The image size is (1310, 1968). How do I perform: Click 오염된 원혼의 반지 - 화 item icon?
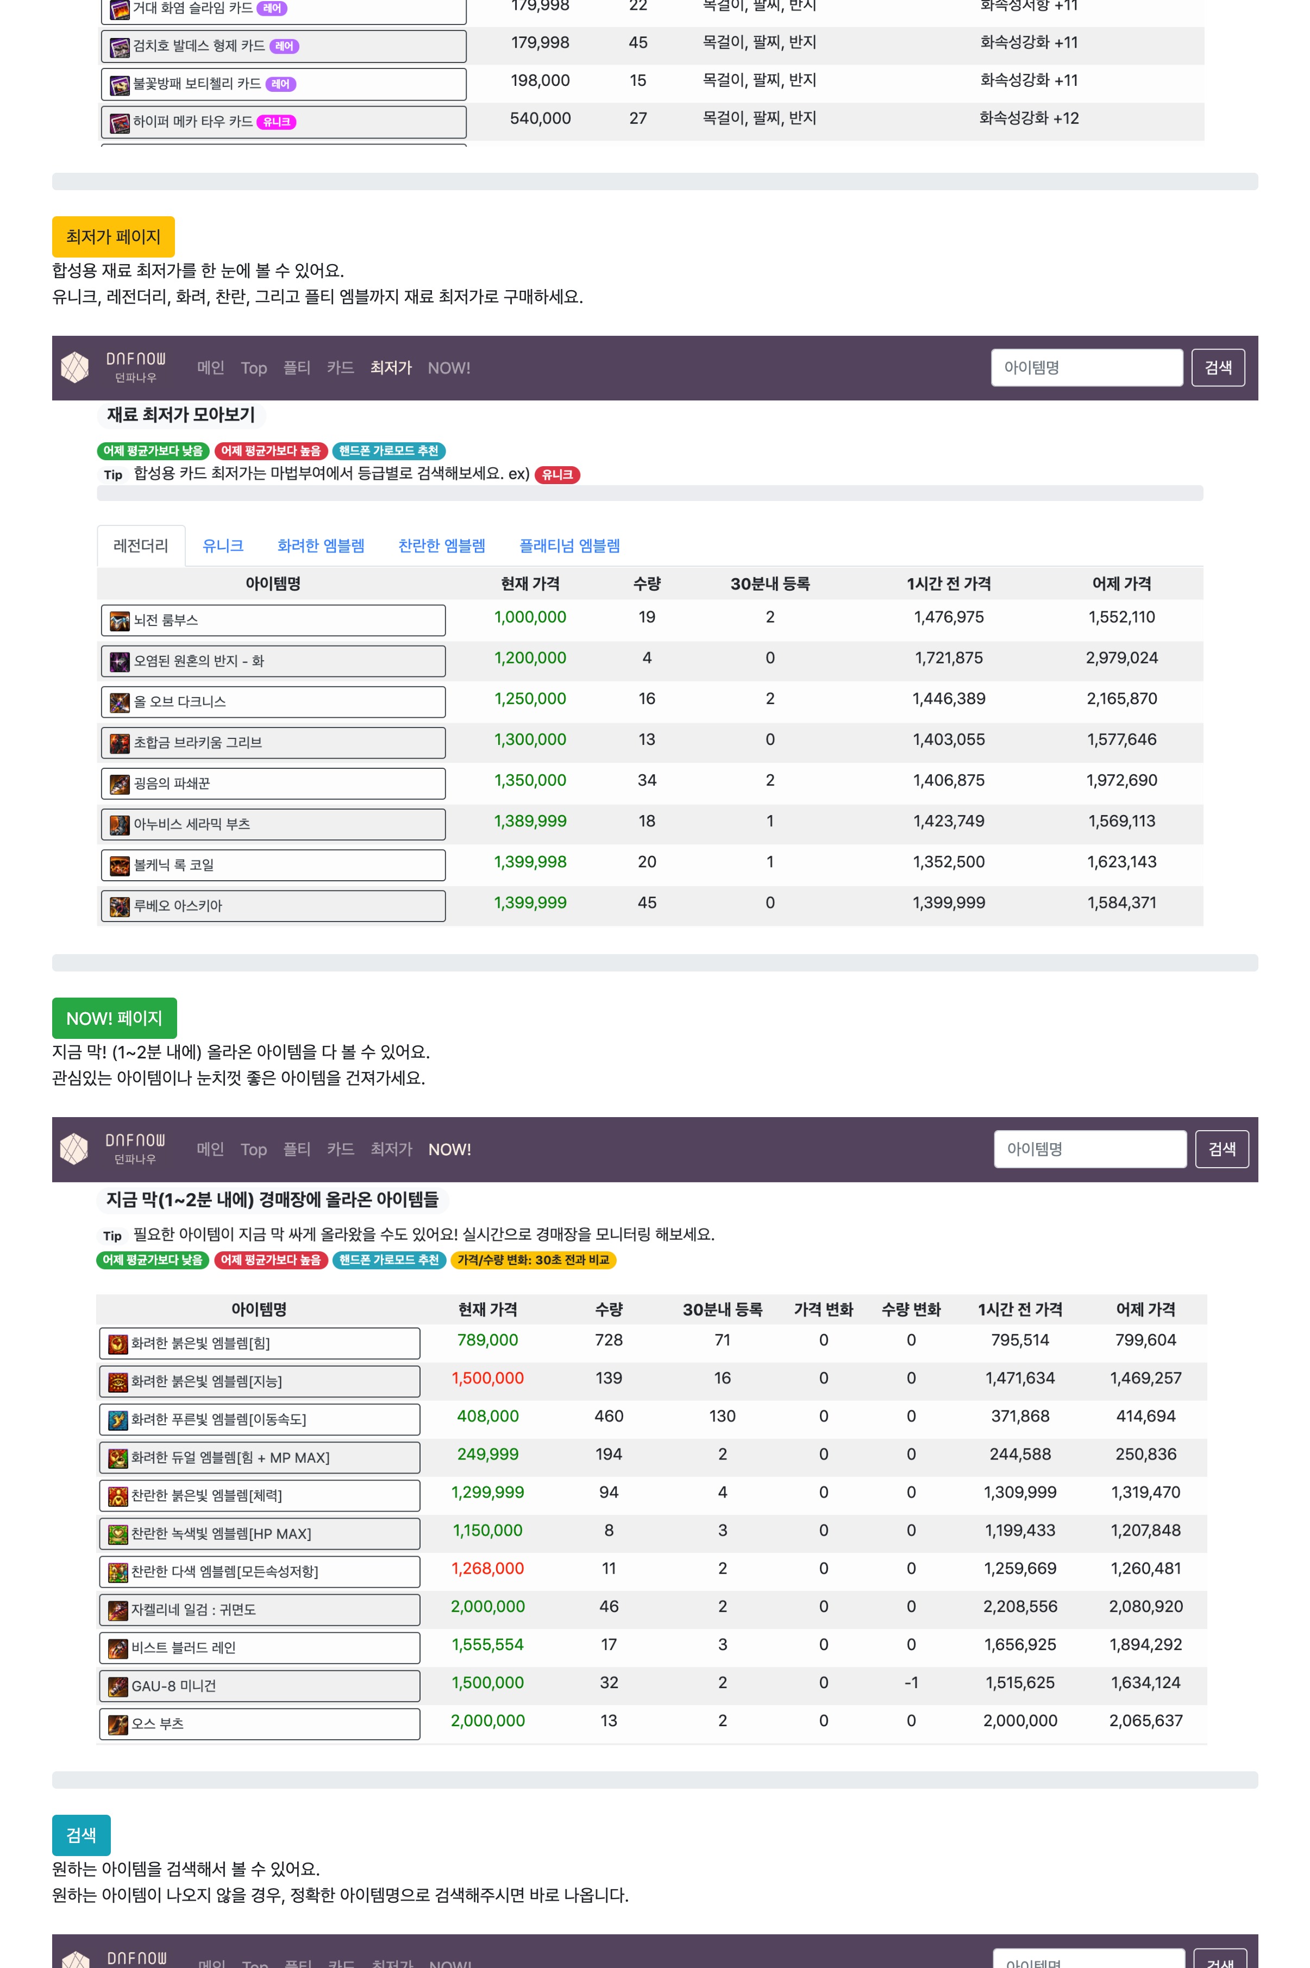coord(120,662)
